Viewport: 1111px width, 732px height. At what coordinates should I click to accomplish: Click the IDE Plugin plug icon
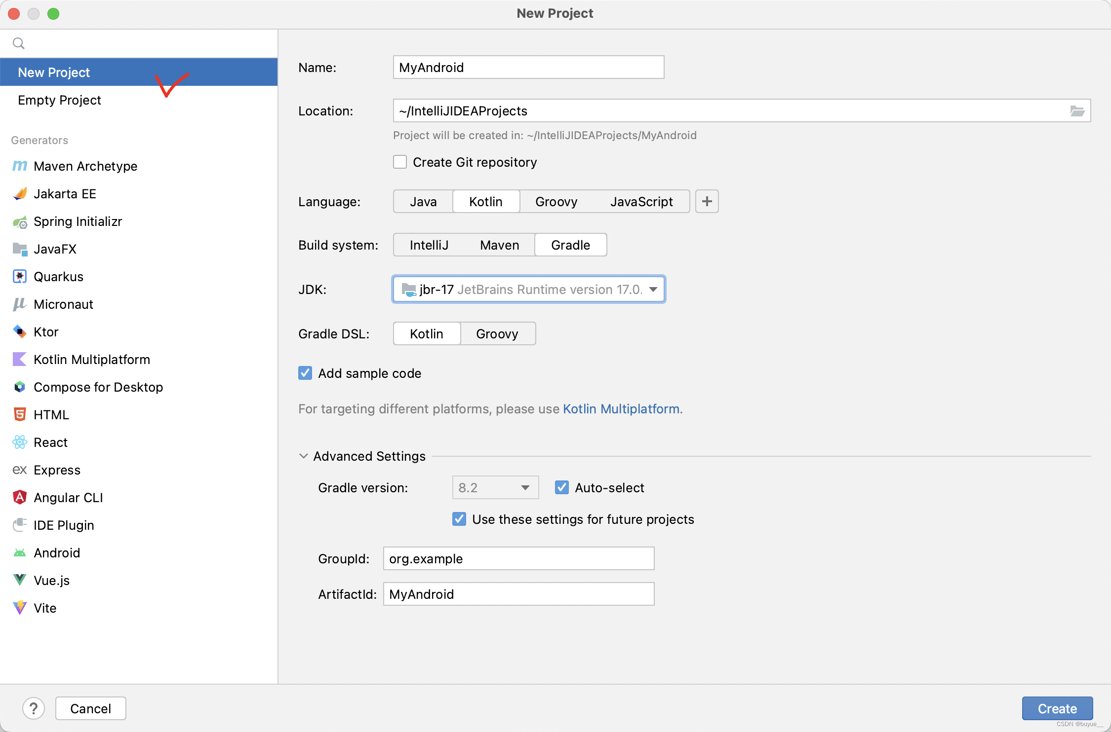tap(20, 525)
